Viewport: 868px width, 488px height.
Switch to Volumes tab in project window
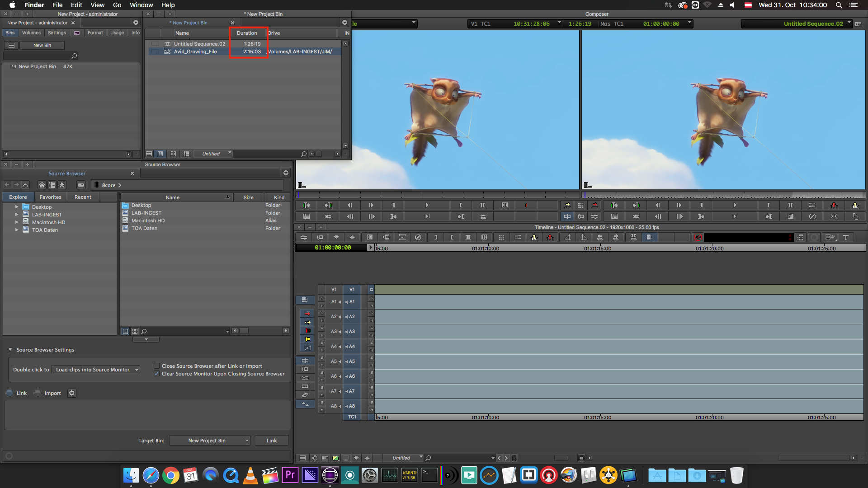[x=31, y=33]
